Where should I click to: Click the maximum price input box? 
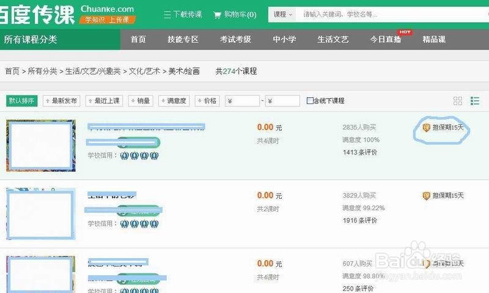pyautogui.click(x=282, y=101)
